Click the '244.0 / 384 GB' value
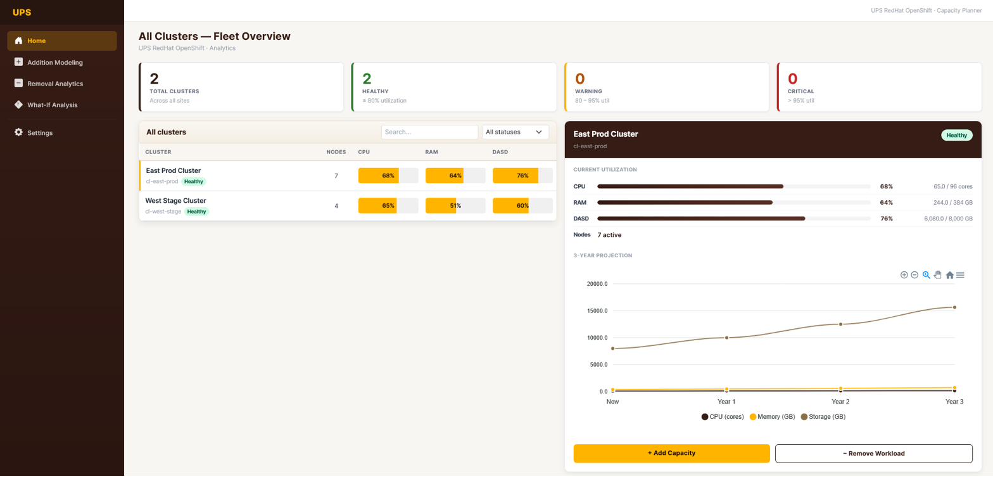The image size is (993, 479). [x=952, y=202]
